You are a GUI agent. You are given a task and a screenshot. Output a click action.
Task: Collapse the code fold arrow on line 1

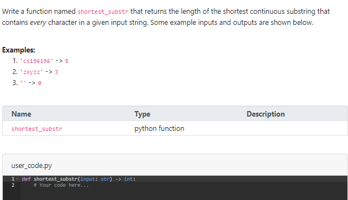click(x=17, y=179)
